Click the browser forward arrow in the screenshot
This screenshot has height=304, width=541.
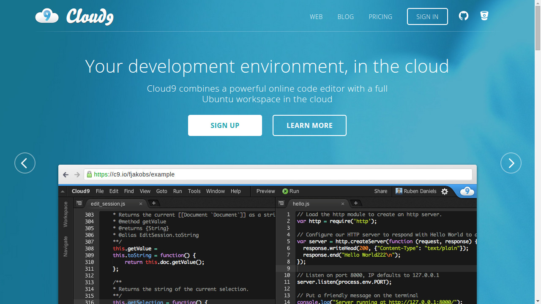click(77, 174)
